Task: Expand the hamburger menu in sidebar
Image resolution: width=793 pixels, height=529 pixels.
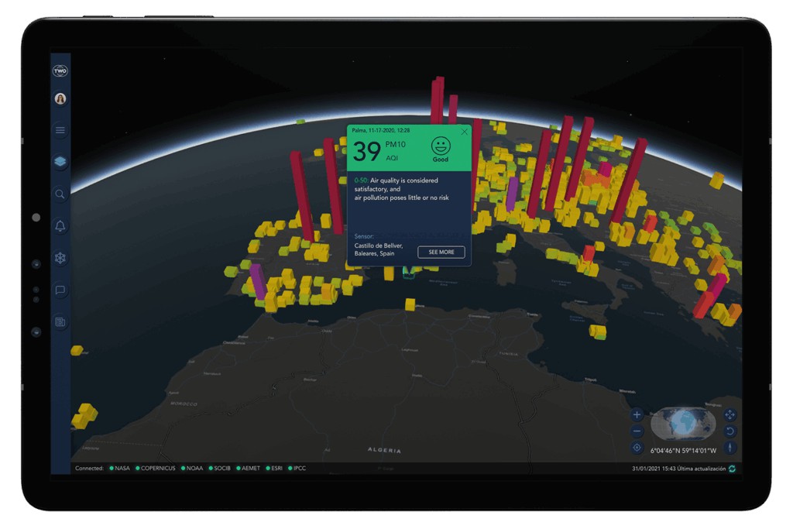Action: click(60, 130)
